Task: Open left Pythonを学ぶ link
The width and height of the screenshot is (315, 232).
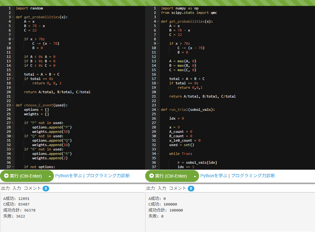Action: coord(68,176)
